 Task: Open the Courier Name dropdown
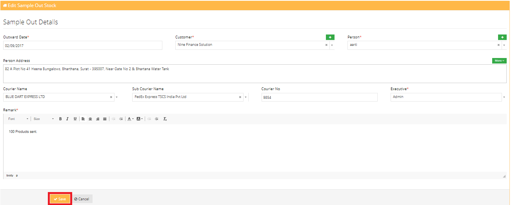[116, 97]
